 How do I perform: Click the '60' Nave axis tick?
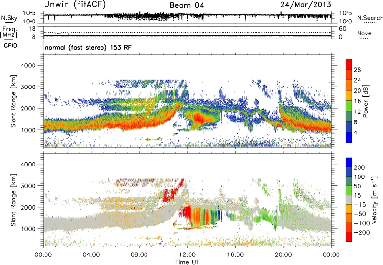(342, 29)
